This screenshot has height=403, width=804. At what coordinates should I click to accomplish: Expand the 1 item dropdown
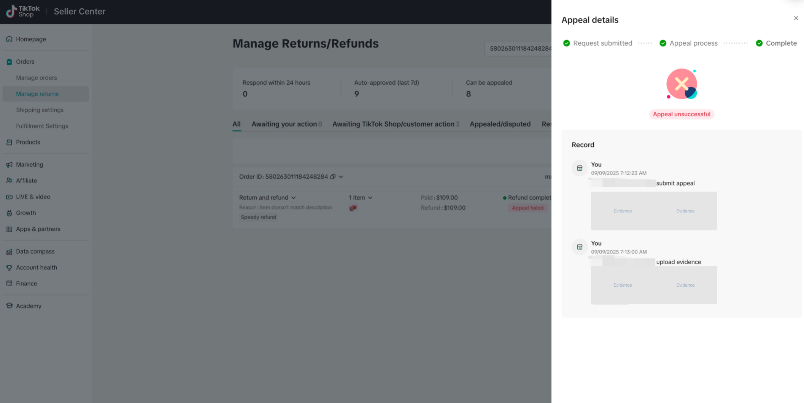(x=370, y=198)
